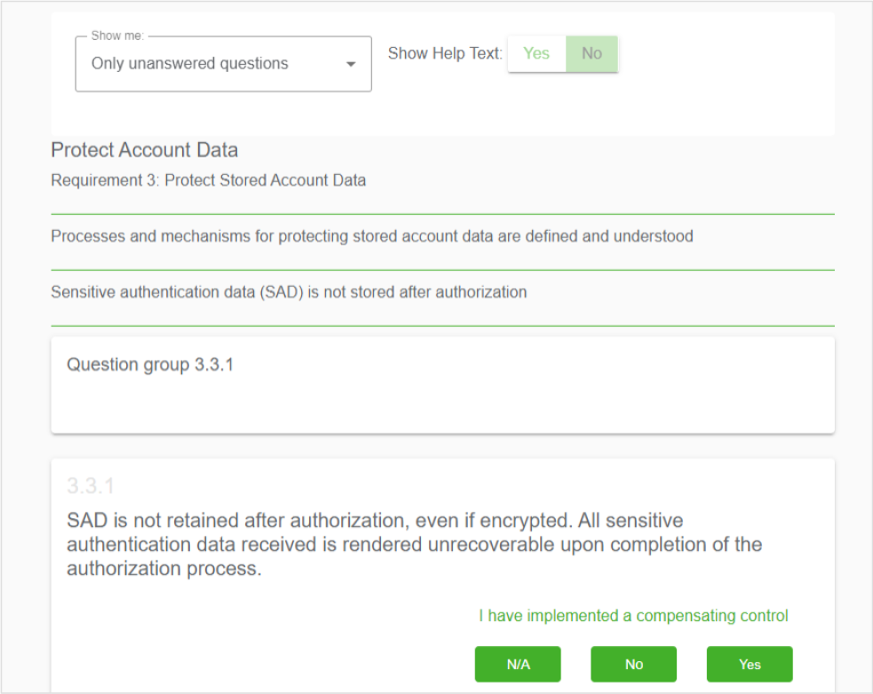
Task: Set Show Help Text to Yes
Action: (x=536, y=53)
